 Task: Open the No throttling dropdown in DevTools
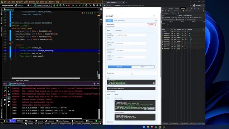pyautogui.click(x=166, y=13)
